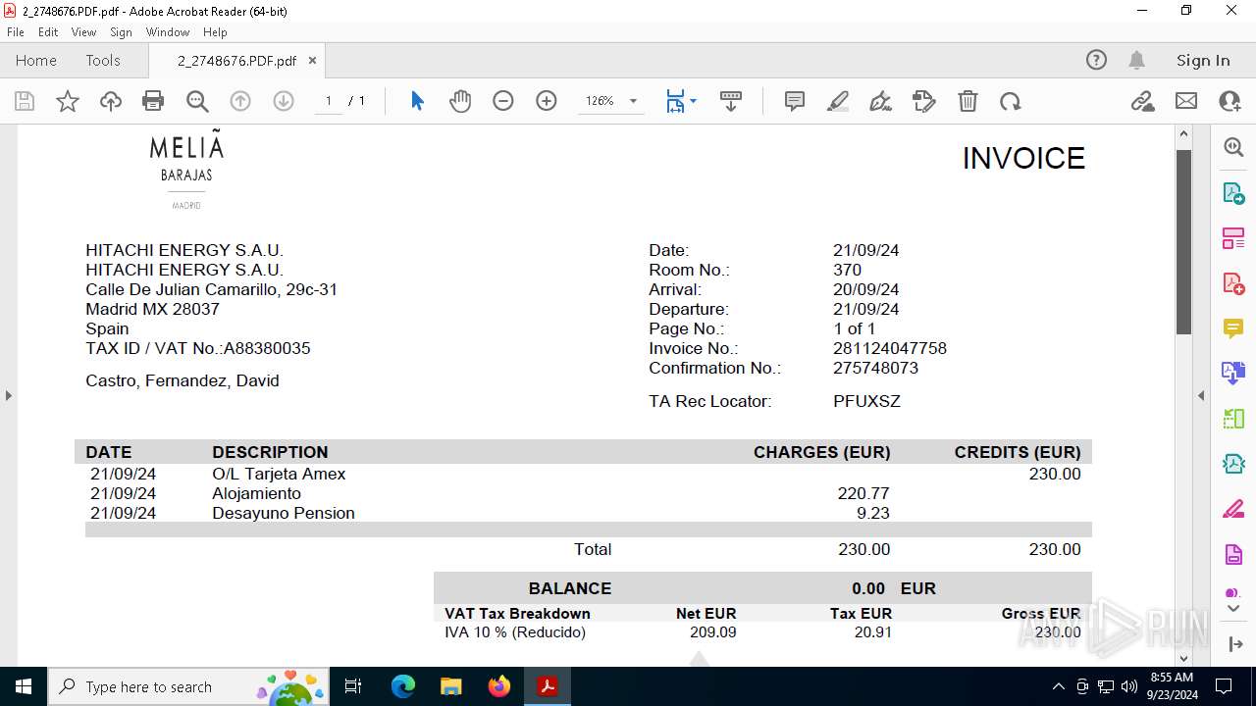This screenshot has width=1256, height=706.
Task: Open the notifications bell
Action: click(1136, 60)
